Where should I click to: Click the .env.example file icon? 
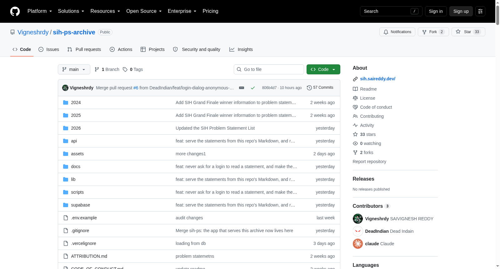click(x=66, y=218)
